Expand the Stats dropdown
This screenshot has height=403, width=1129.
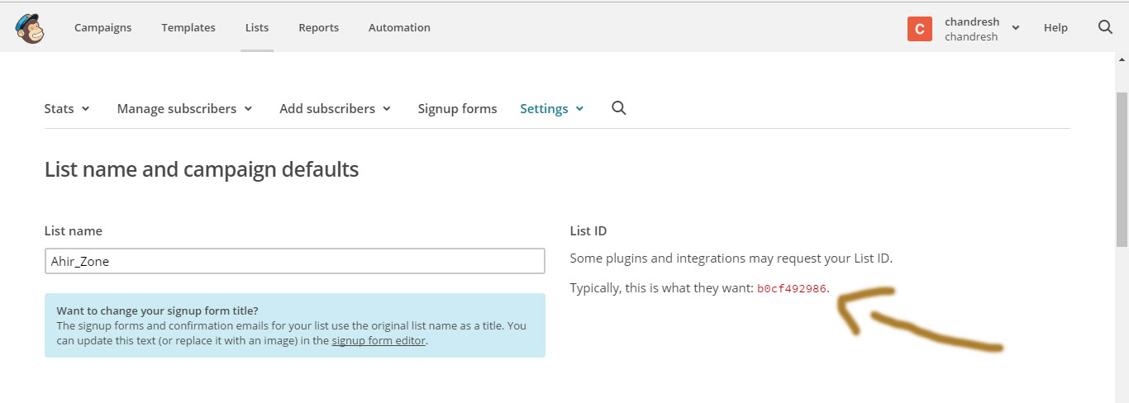[67, 108]
